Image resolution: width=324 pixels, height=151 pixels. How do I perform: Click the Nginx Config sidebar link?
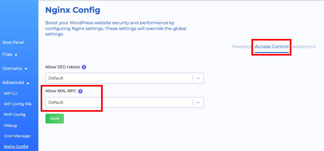[16, 147]
